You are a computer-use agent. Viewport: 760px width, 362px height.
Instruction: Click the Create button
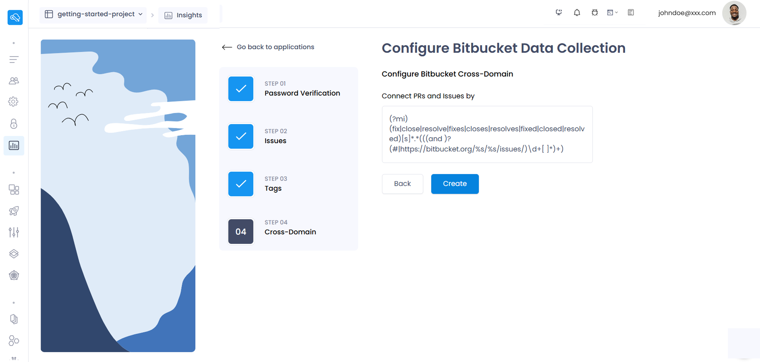455,184
